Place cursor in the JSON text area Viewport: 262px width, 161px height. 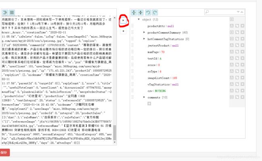tap(57, 80)
